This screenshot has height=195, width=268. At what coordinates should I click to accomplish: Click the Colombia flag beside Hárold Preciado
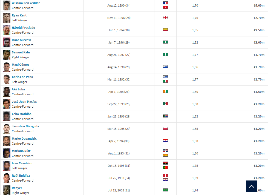tap(165, 30)
